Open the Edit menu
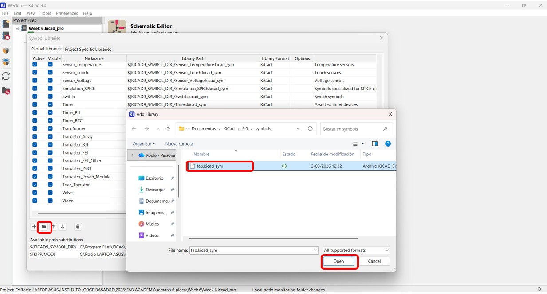The height and width of the screenshot is (294, 547). click(x=18, y=13)
